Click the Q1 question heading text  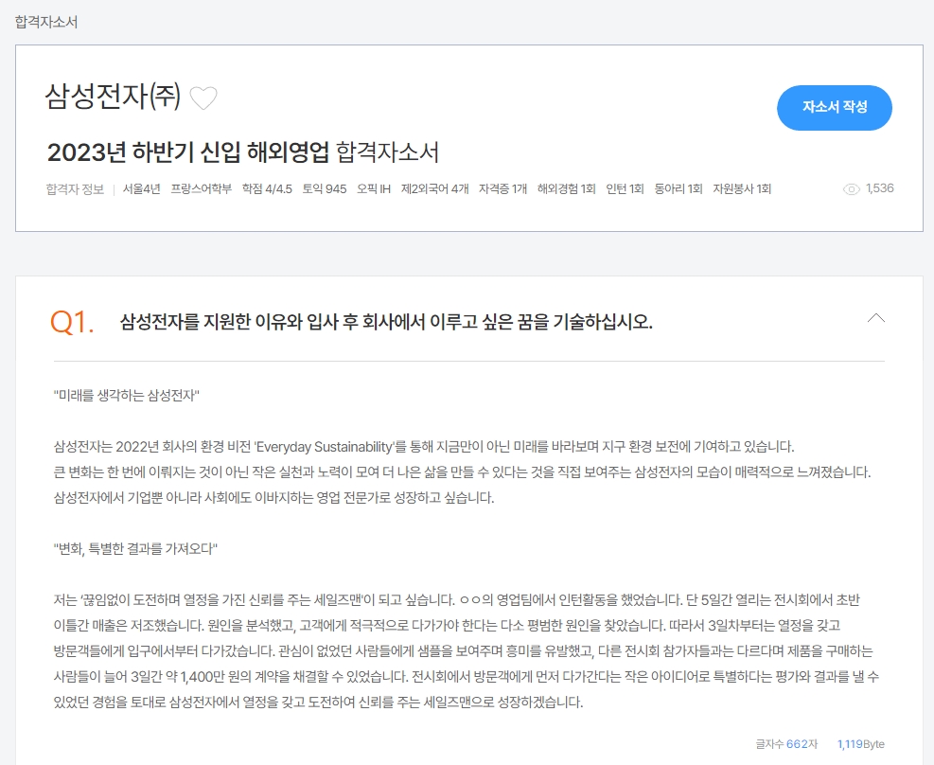click(386, 322)
